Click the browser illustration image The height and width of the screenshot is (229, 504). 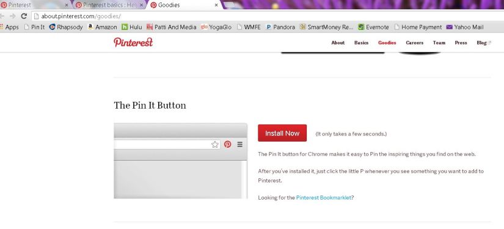(181, 161)
